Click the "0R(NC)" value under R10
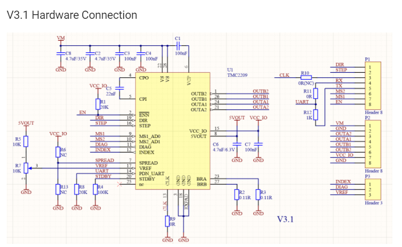The width and height of the screenshot is (402, 247). pyautogui.click(x=306, y=83)
